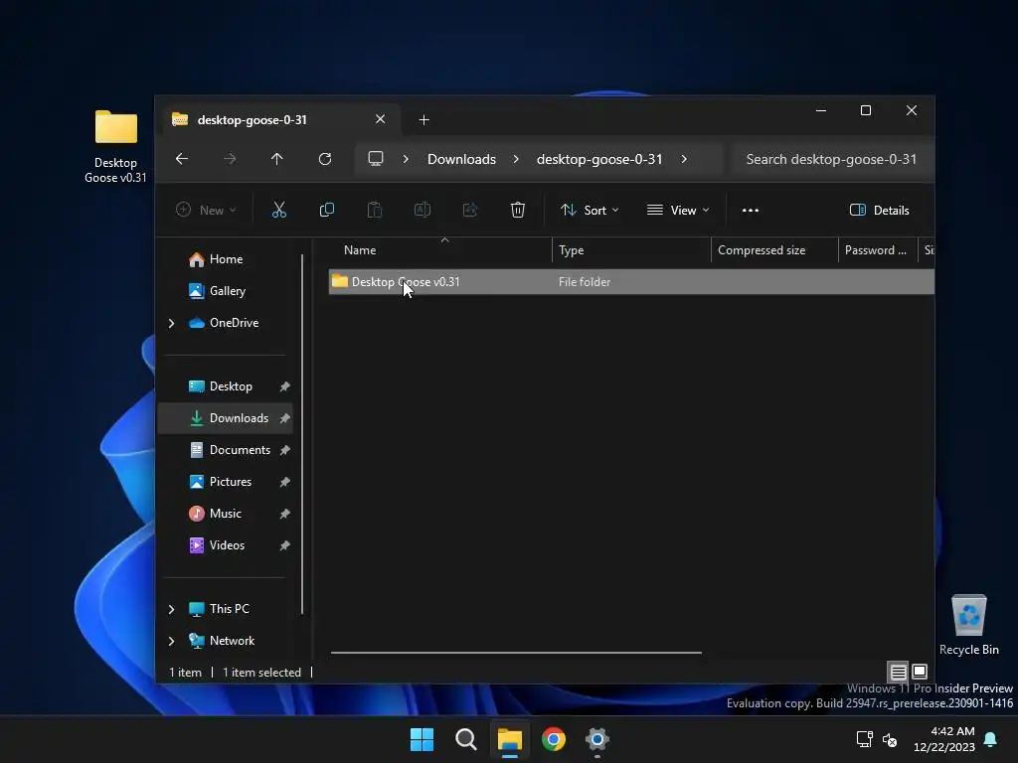The width and height of the screenshot is (1018, 763).
Task: Open the Sort dropdown
Action: pos(590,211)
